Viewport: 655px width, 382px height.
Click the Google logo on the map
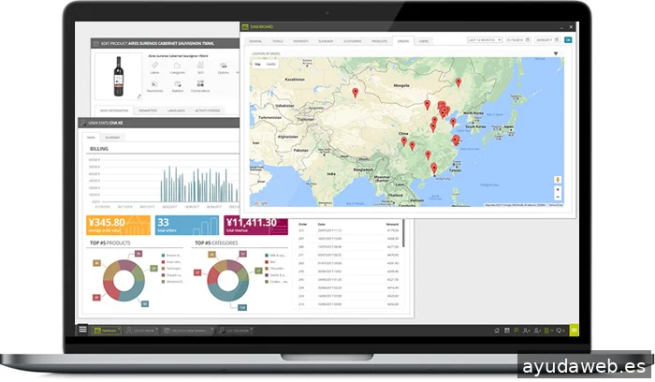(x=259, y=203)
